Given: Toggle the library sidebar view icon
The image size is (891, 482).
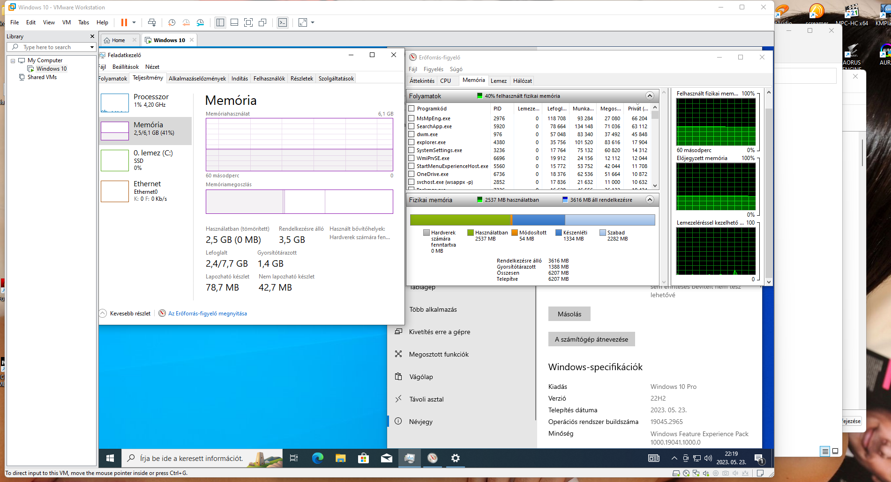Looking at the screenshot, I should click(x=220, y=22).
